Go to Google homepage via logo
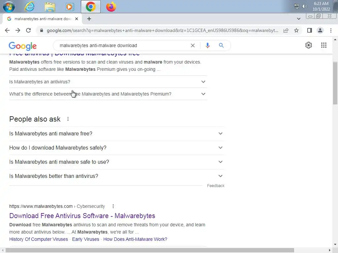 click(x=23, y=46)
